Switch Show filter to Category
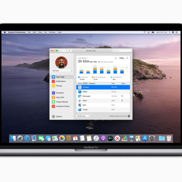This screenshot has height=182, width=182. tap(92, 83)
